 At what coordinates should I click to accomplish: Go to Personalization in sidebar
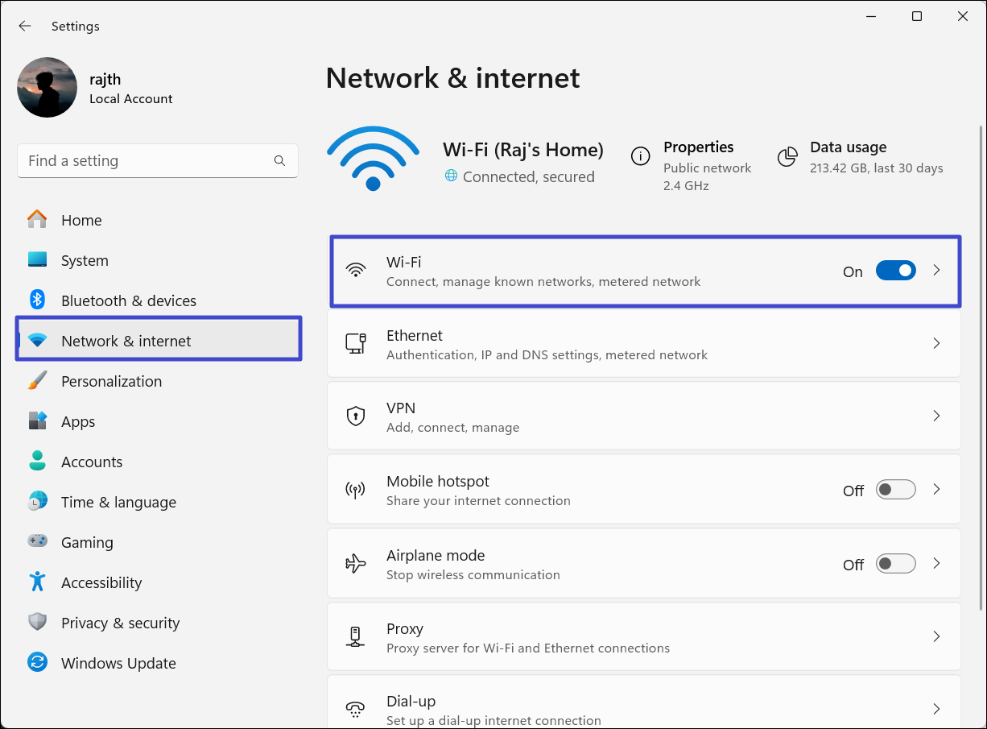(x=111, y=381)
